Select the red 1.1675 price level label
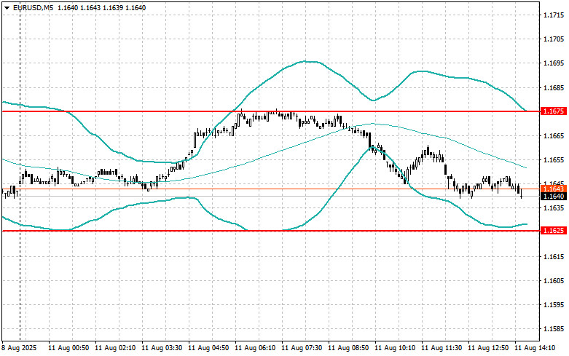The height and width of the screenshot is (356, 569). (553, 111)
